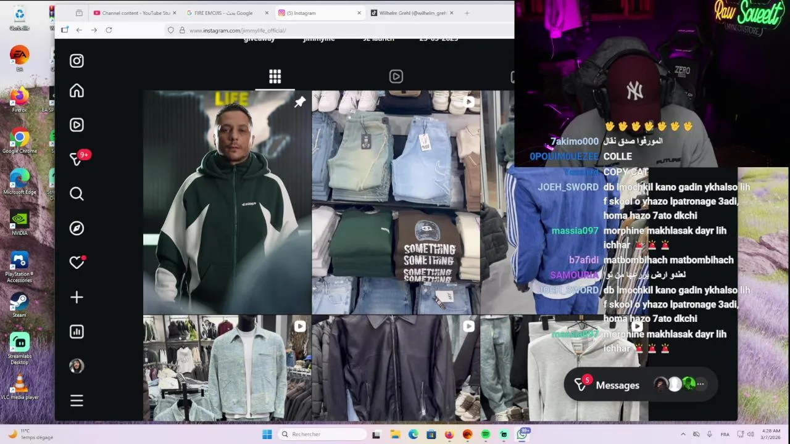Click the Rechercher taskbar search box
790x444 pixels.
pyautogui.click(x=322, y=434)
